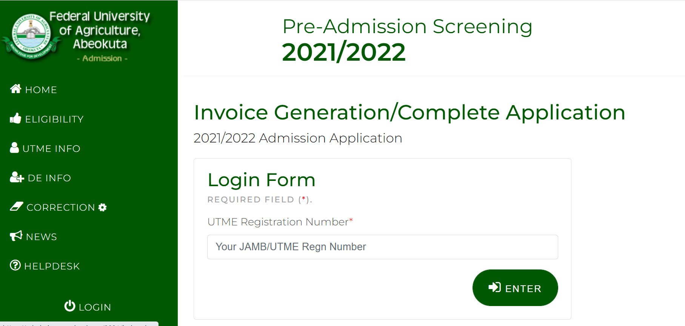Click the megaphone icon beside NEWS
The width and height of the screenshot is (685, 326).
click(x=15, y=236)
